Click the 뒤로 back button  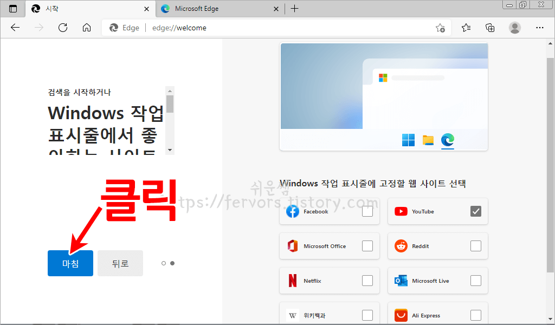coord(120,263)
